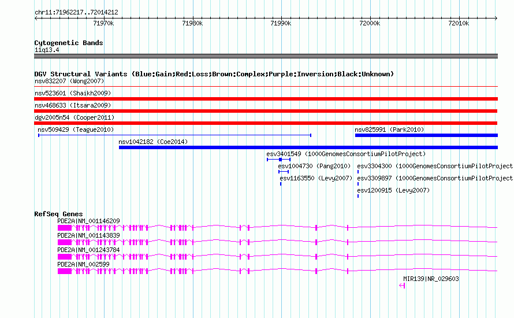
Task: Click the grey 11q13.4 cytogenetic band bar
Action: coord(266,56)
